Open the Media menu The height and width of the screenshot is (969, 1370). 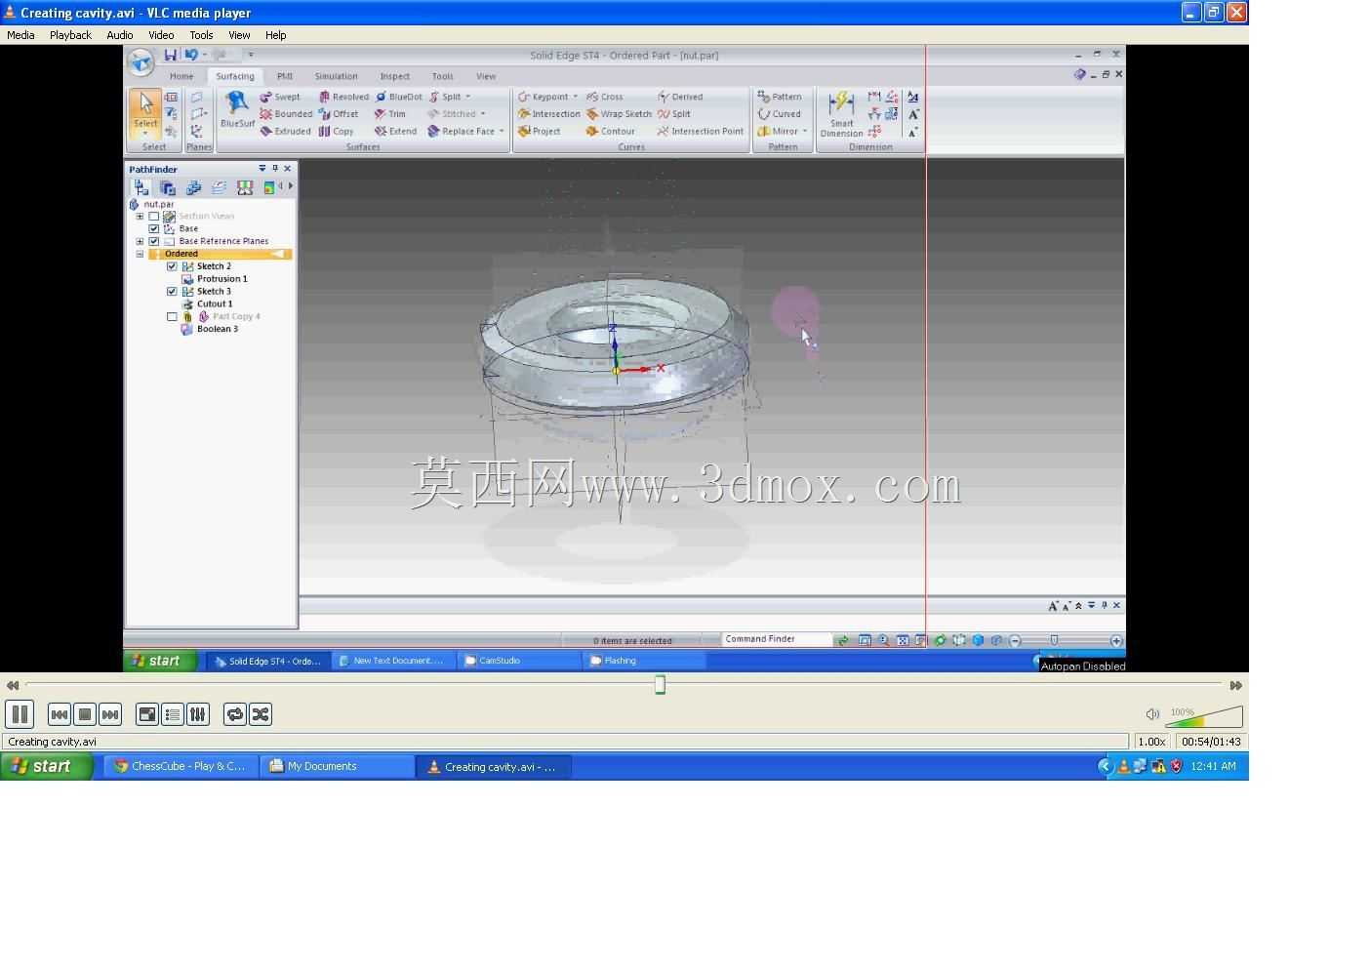tap(20, 35)
